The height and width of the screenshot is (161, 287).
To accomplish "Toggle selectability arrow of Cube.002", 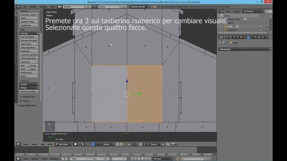I will click(x=264, y=30).
